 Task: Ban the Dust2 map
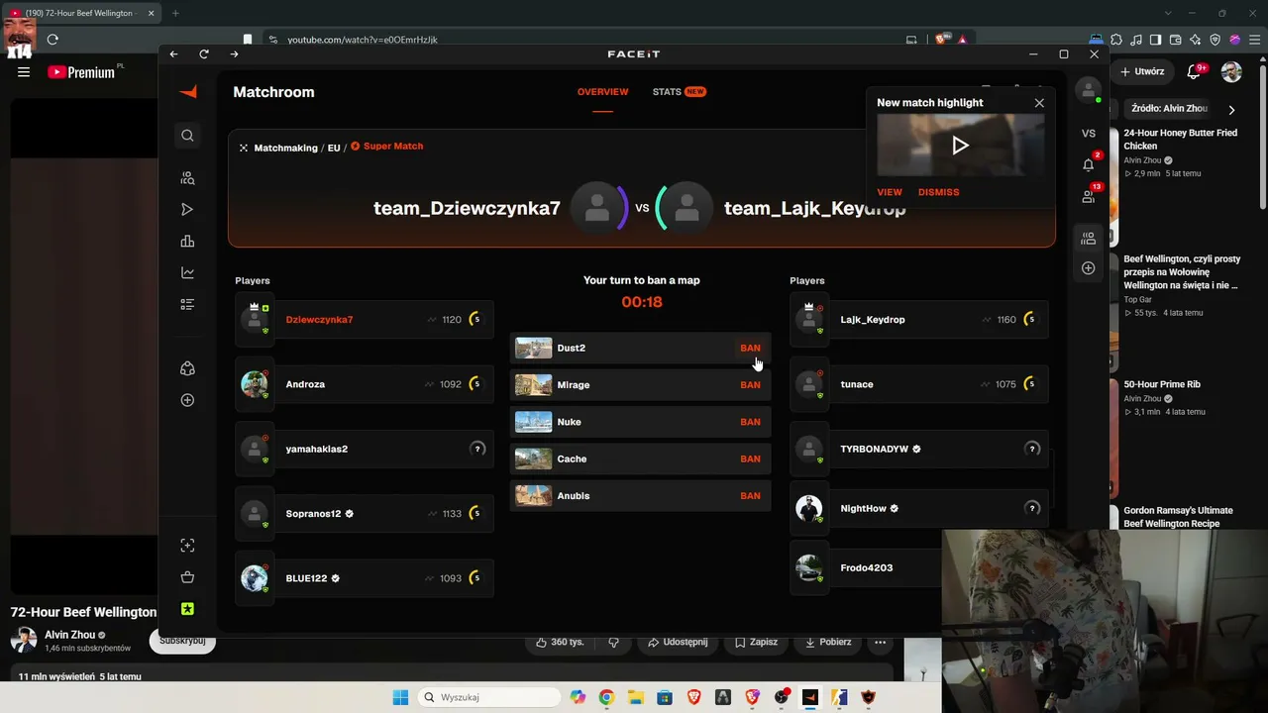pos(750,349)
